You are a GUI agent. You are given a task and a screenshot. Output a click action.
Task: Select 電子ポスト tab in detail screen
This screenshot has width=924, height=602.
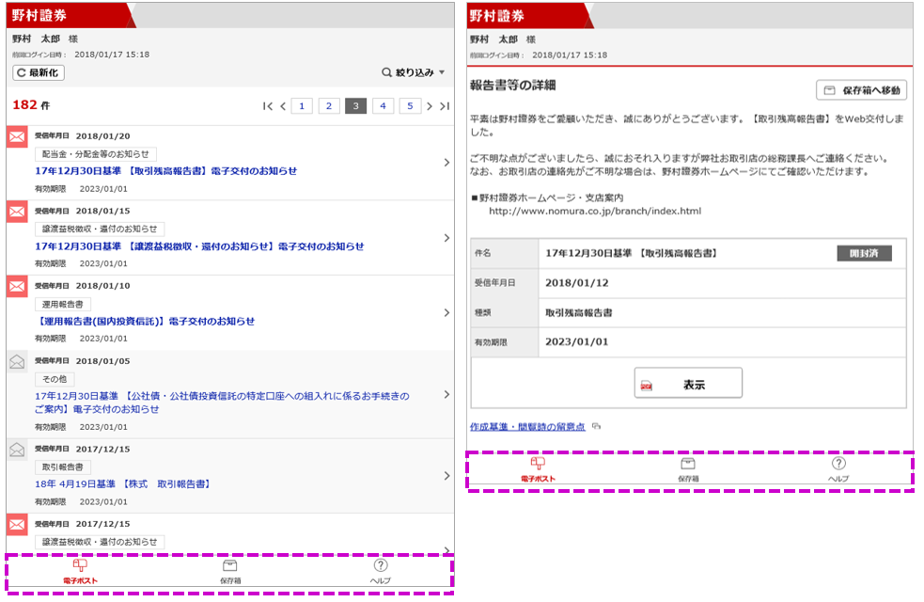(x=538, y=469)
